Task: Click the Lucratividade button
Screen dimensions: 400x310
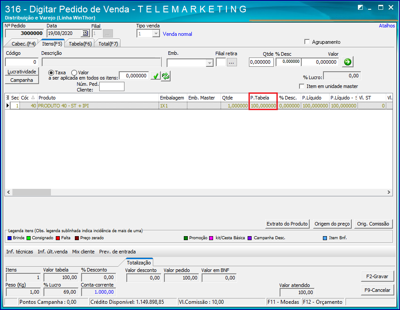Action: tap(22, 72)
